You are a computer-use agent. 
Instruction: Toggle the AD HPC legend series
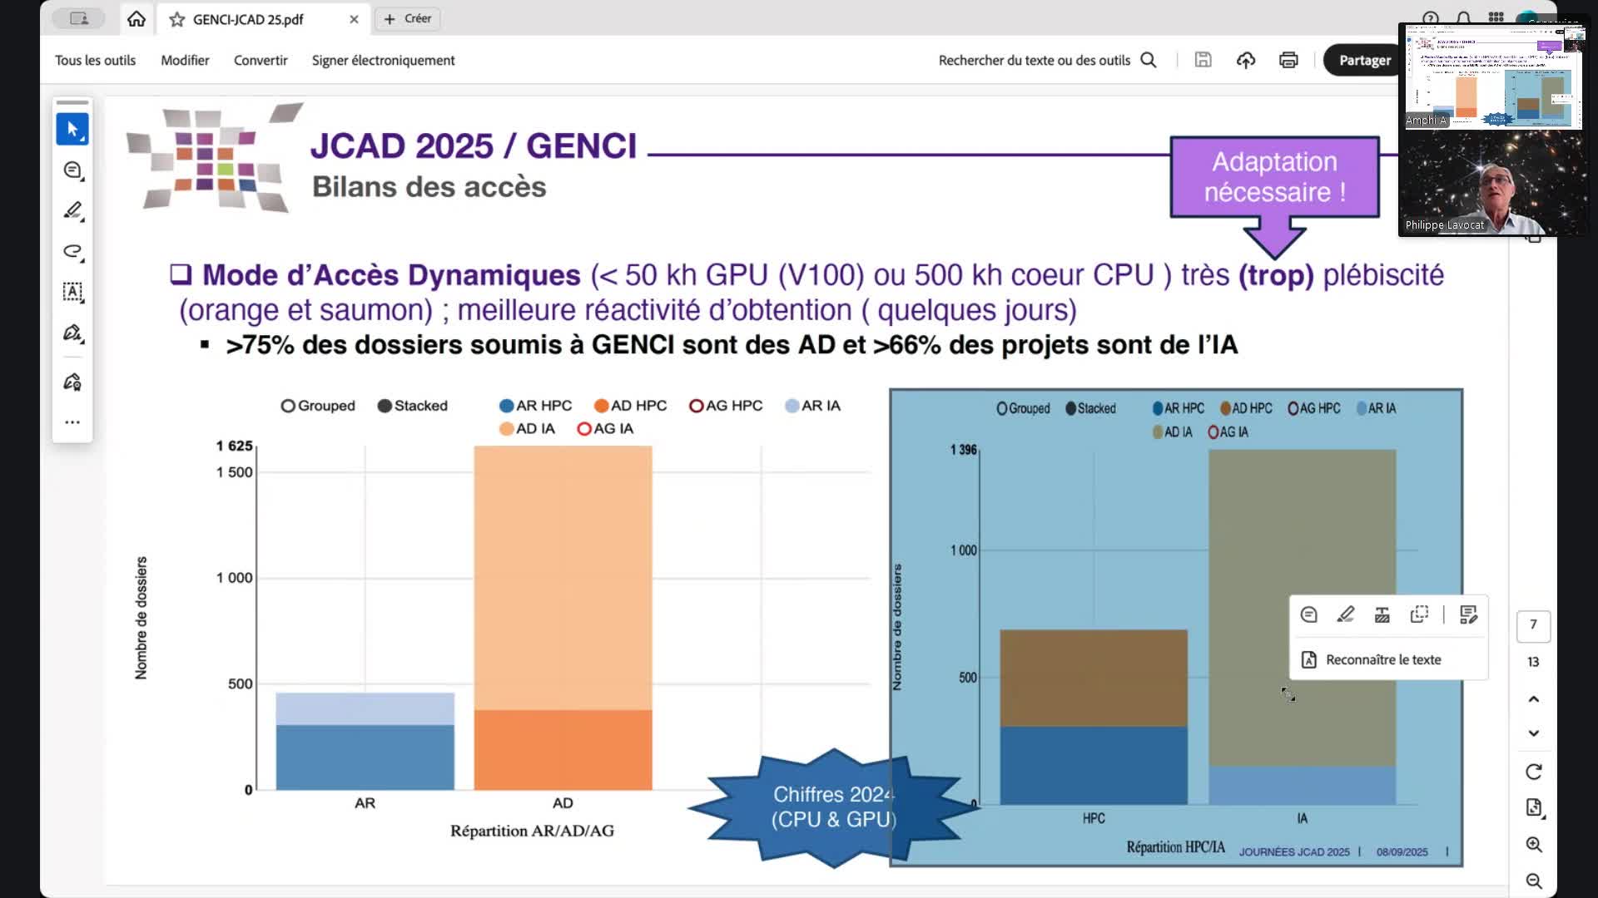coord(630,406)
